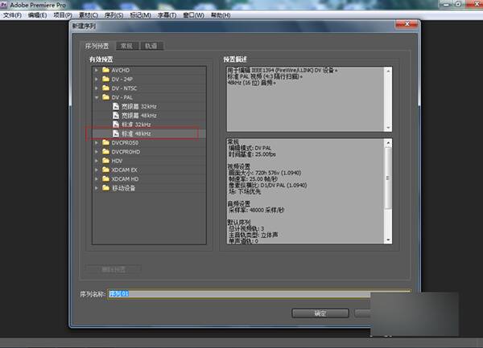Open the 字幕(T) menu

(167, 15)
